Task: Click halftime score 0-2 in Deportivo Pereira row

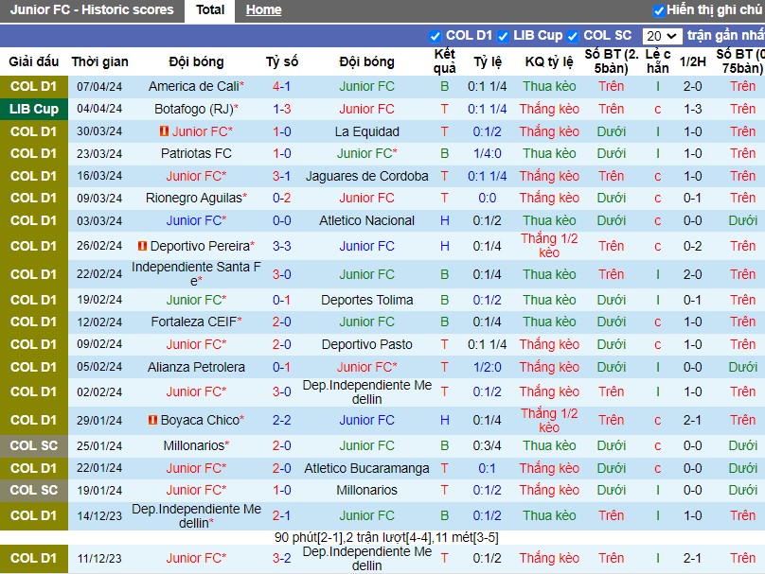Action: coord(693,246)
